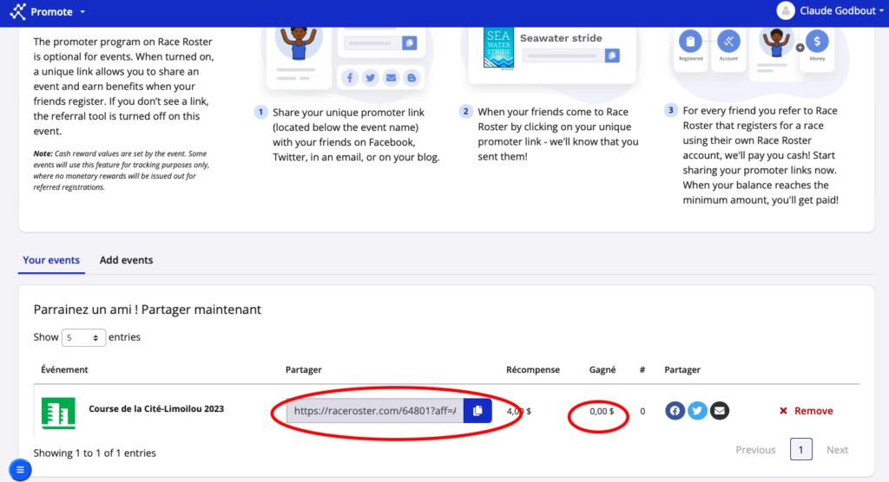Click Course de la Cité-Limoilou 2023 event name
The width and height of the screenshot is (889, 482).
tap(156, 409)
